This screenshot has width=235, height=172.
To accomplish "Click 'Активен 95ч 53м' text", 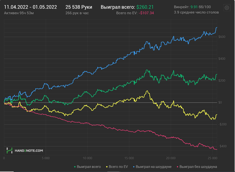I will (19, 13).
